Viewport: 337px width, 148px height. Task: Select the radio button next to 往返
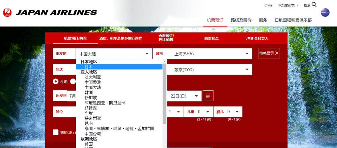73,81
